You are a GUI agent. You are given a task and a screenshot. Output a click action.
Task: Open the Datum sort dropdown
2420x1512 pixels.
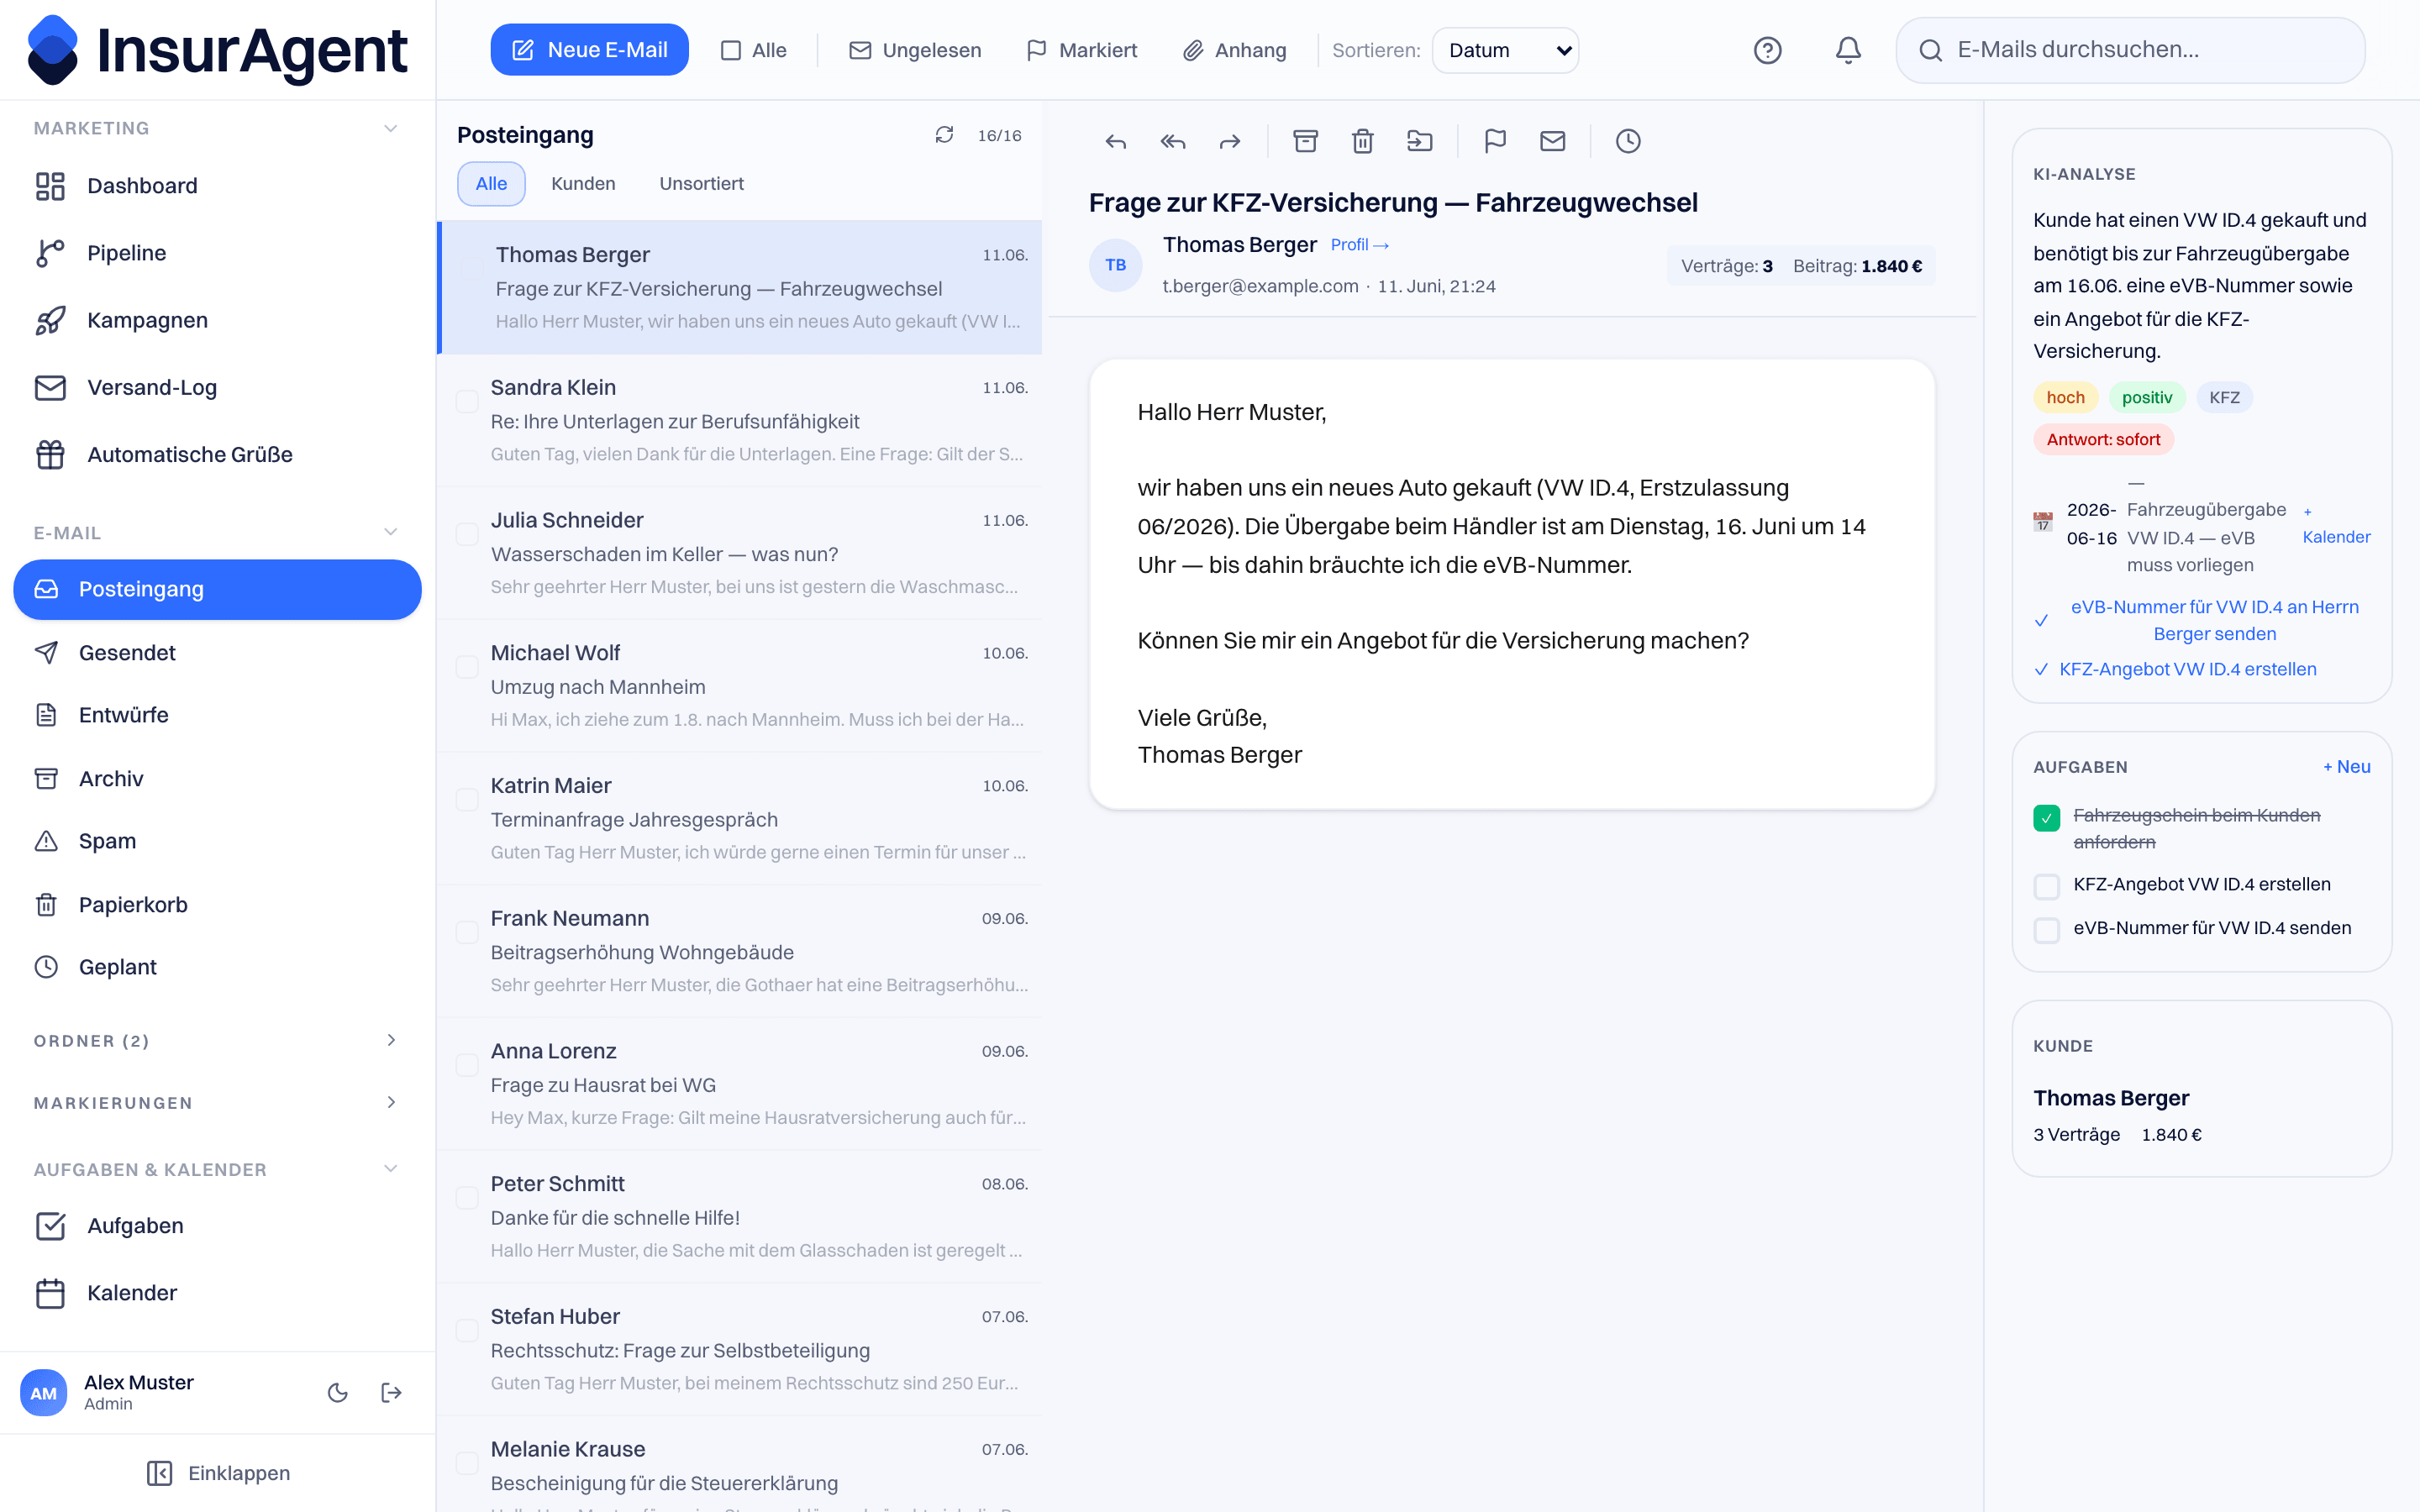1505,50
